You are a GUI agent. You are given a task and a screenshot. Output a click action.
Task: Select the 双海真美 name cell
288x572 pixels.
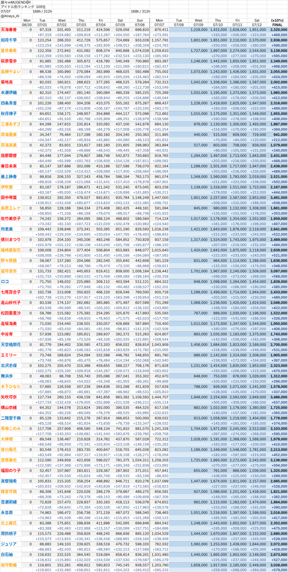[10, 144]
